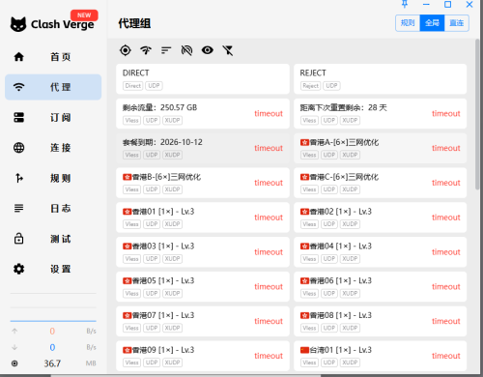Select the 台湾01 [1×] - Lv.3 node
The width and height of the screenshot is (483, 377).
coord(381,356)
